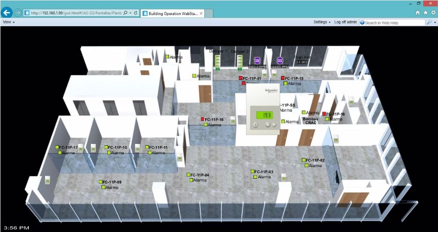Click the IE home icon
Screen dimensions: 438x232
[417, 13]
